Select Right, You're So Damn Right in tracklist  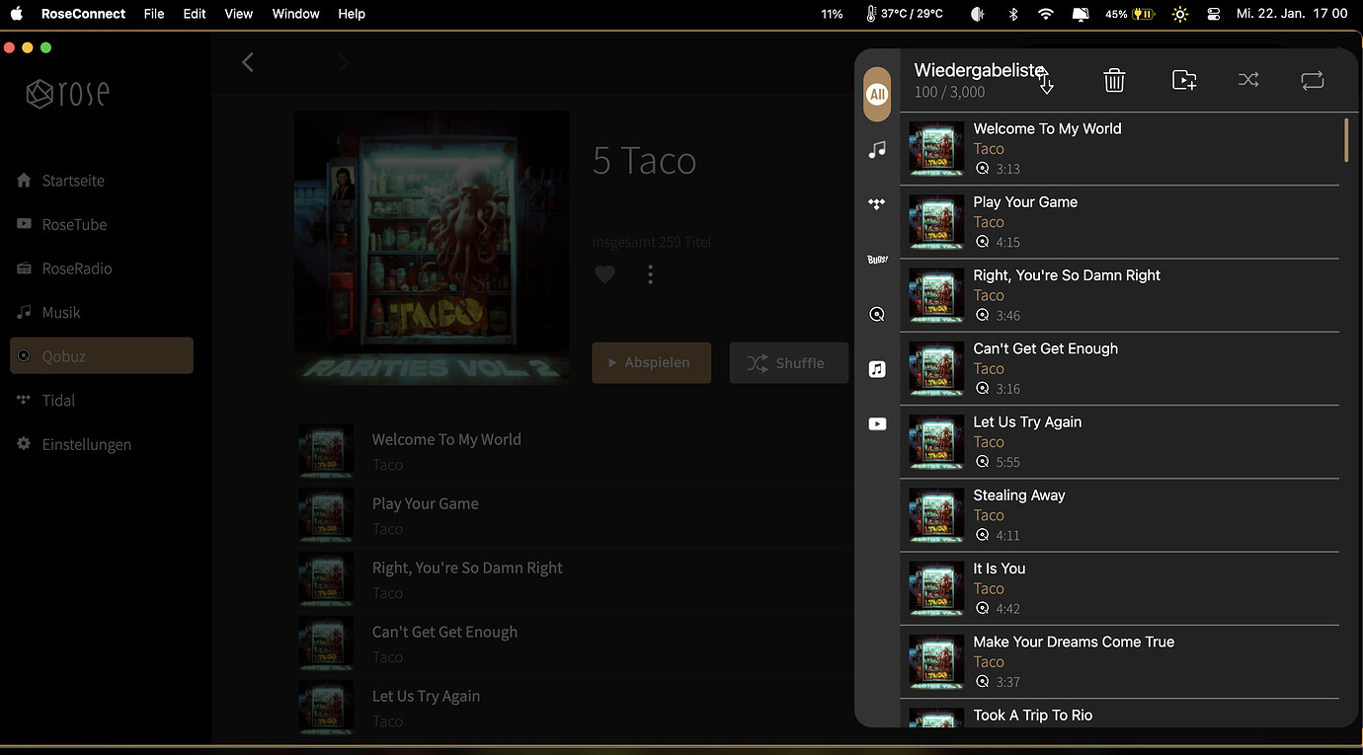573,579
